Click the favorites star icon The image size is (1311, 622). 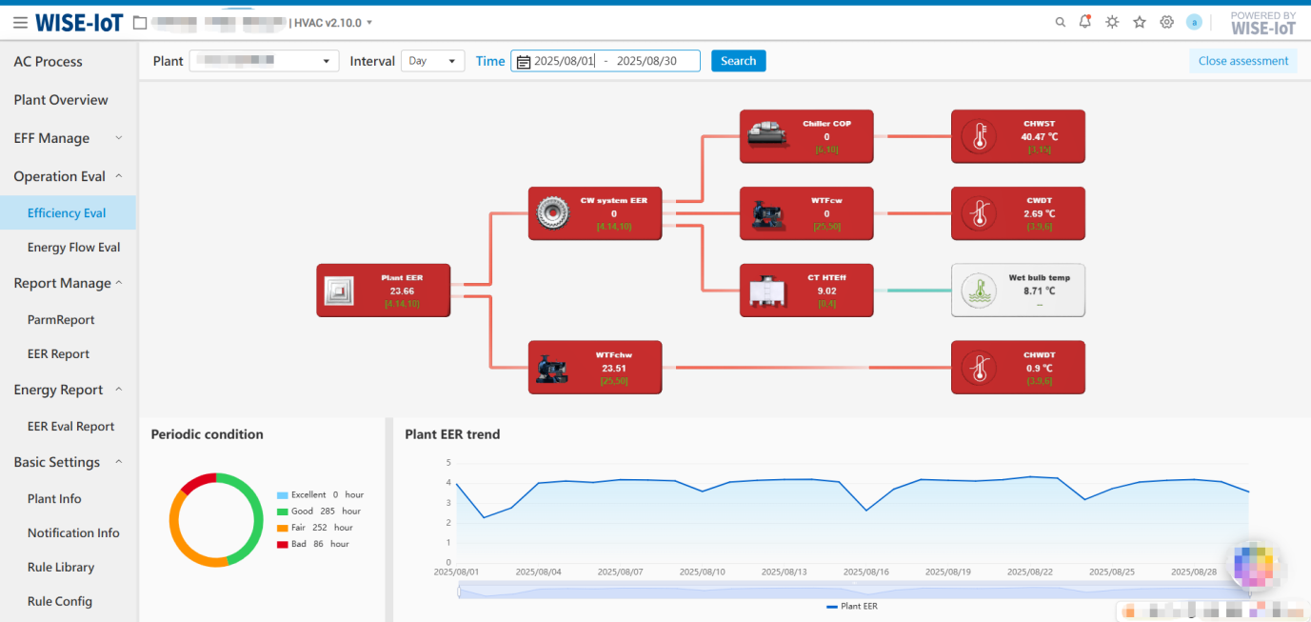(1139, 23)
